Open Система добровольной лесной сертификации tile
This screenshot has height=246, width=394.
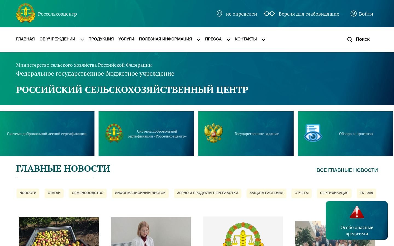pyautogui.click(x=47, y=134)
